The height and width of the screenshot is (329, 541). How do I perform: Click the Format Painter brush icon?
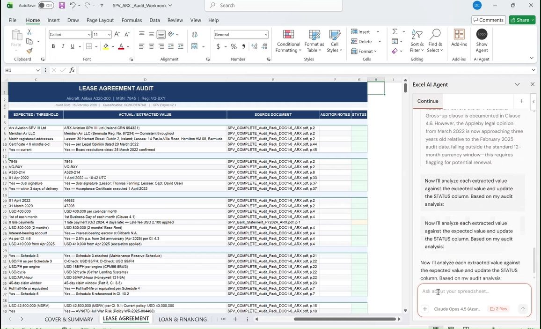click(29, 51)
